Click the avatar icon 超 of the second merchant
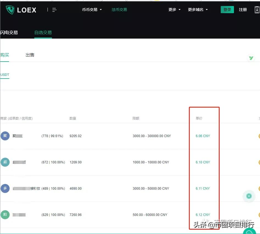Screen dimensions: 260x234 [5, 162]
